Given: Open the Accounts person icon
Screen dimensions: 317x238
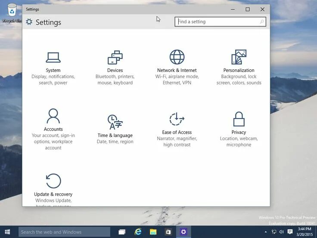Looking at the screenshot, I should pyautogui.click(x=53, y=116).
